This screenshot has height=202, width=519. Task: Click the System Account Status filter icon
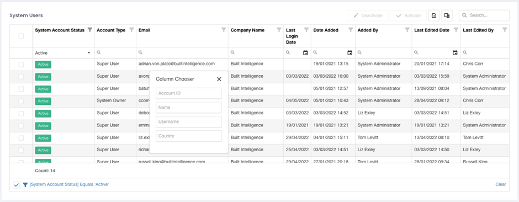(89, 30)
